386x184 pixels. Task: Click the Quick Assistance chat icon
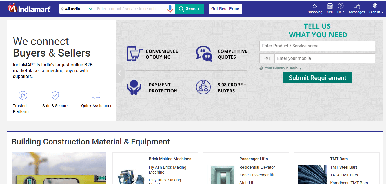[96, 95]
